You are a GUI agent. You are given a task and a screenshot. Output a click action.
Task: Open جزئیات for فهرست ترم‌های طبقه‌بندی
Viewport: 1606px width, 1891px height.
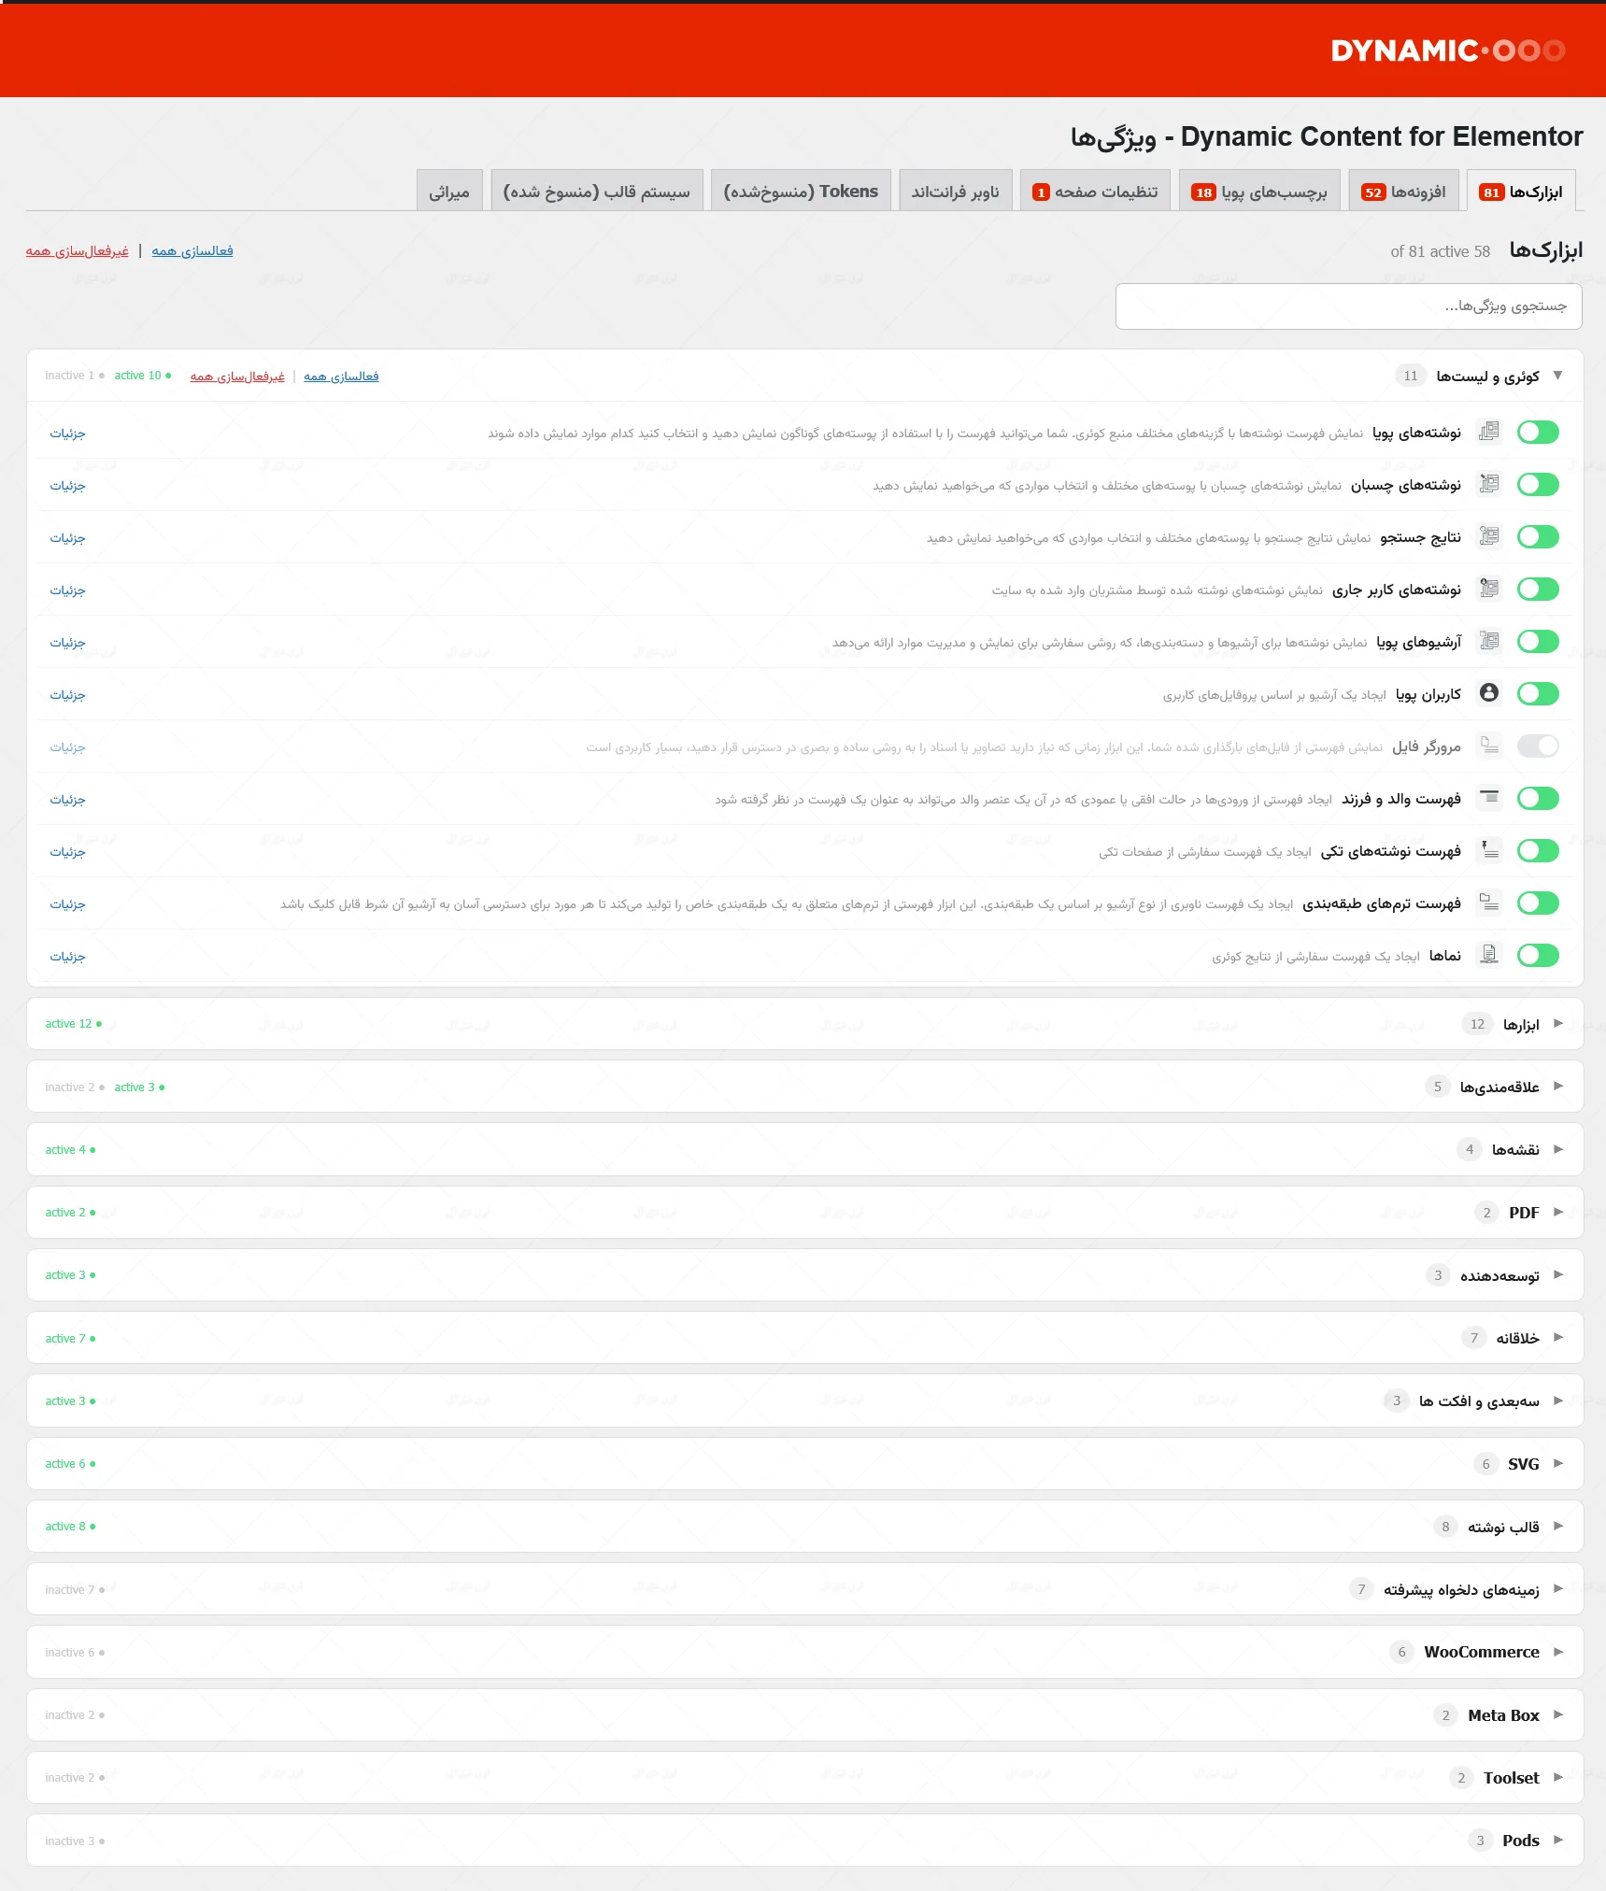[x=68, y=904]
